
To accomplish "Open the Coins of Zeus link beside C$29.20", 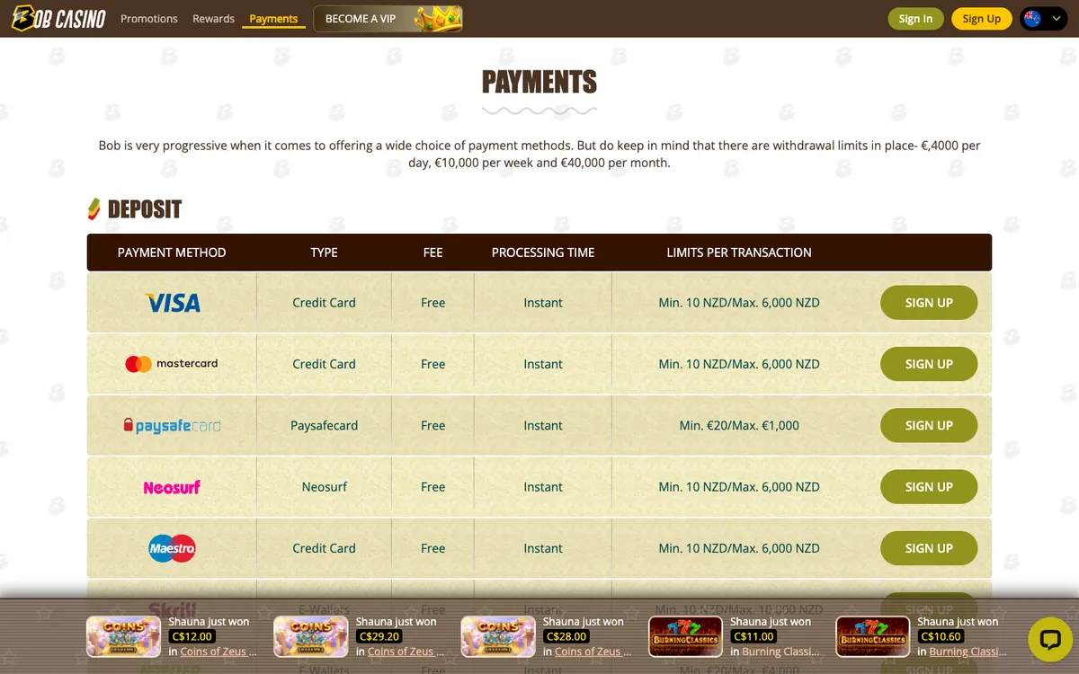I will coord(406,652).
